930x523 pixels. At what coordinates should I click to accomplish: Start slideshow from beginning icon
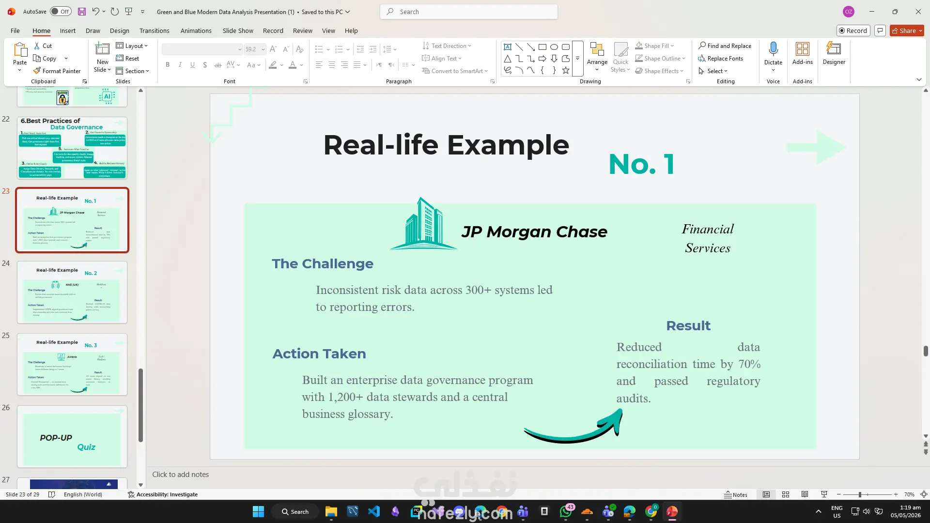click(129, 12)
